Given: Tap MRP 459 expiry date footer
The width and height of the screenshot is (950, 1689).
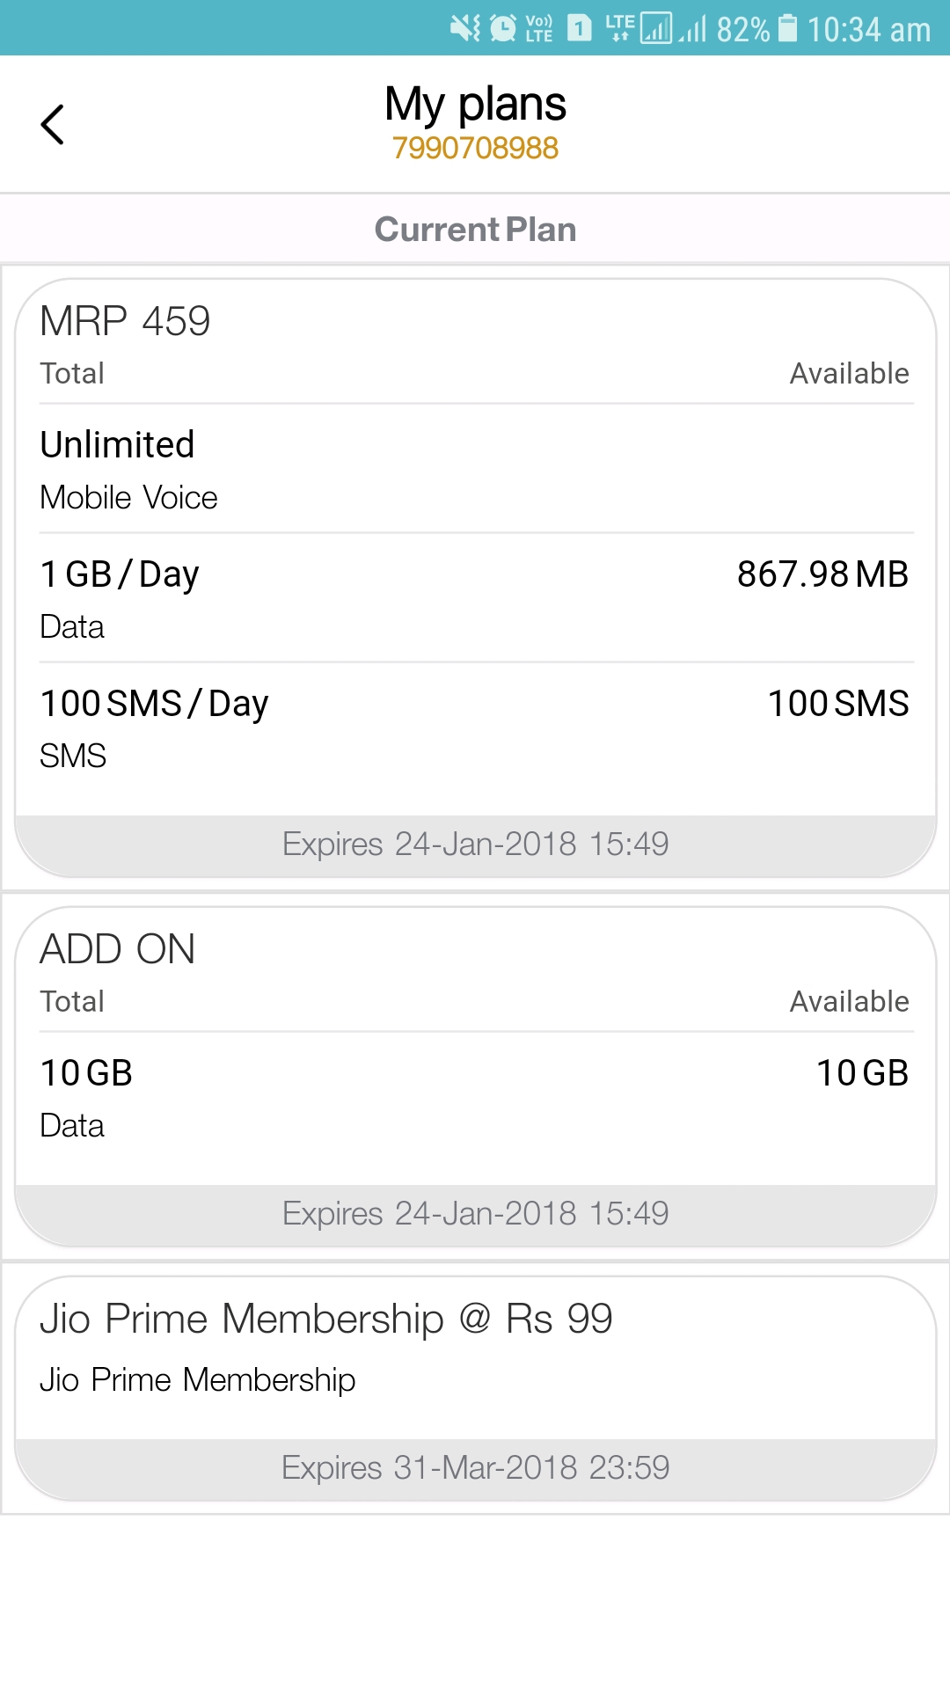Looking at the screenshot, I should coord(476,844).
